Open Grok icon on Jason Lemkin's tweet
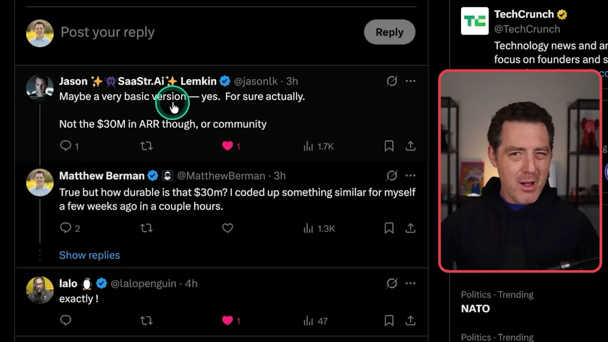The image size is (608, 342). click(x=392, y=81)
